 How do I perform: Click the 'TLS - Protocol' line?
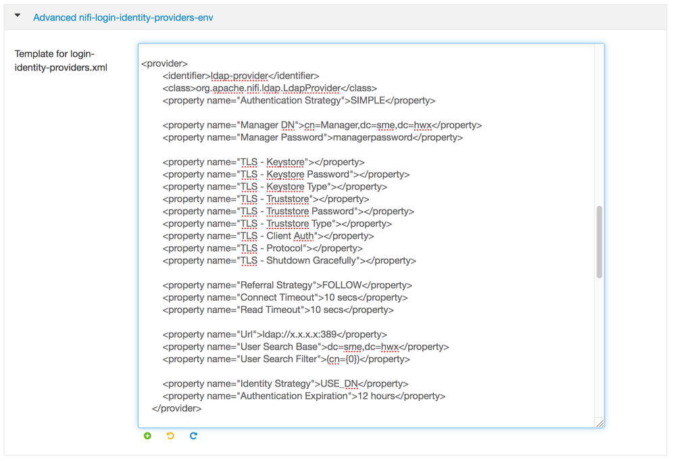[x=263, y=249]
